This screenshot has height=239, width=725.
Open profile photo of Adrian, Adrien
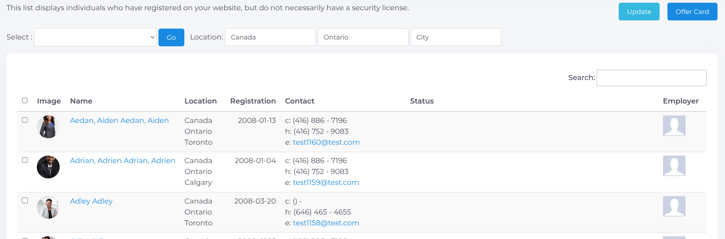48,167
